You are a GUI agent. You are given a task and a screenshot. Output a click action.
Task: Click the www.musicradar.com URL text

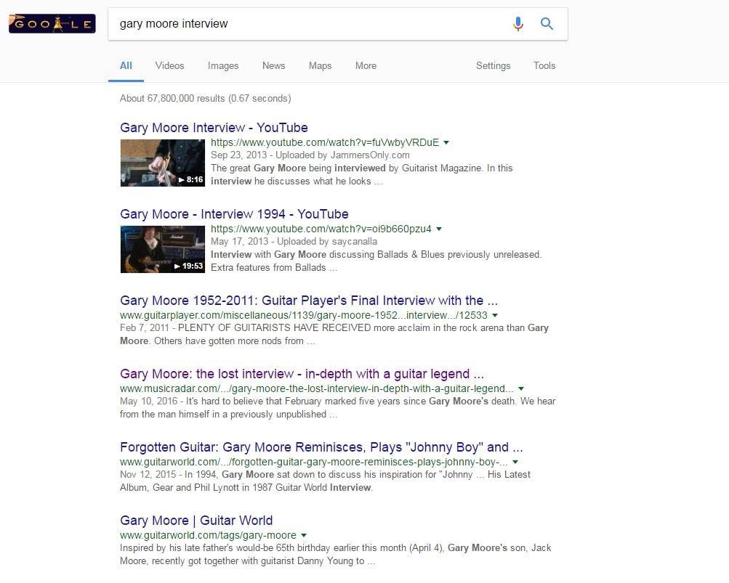coord(317,389)
